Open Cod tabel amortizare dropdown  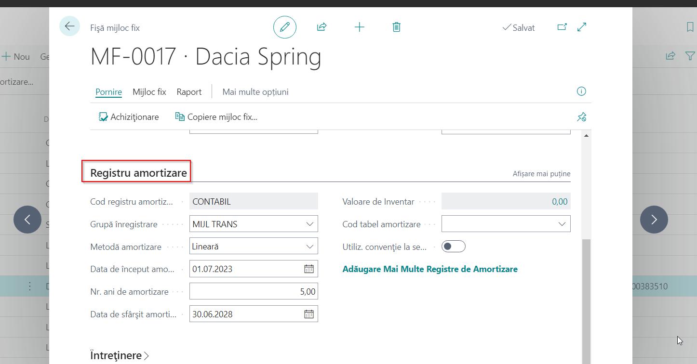(562, 224)
